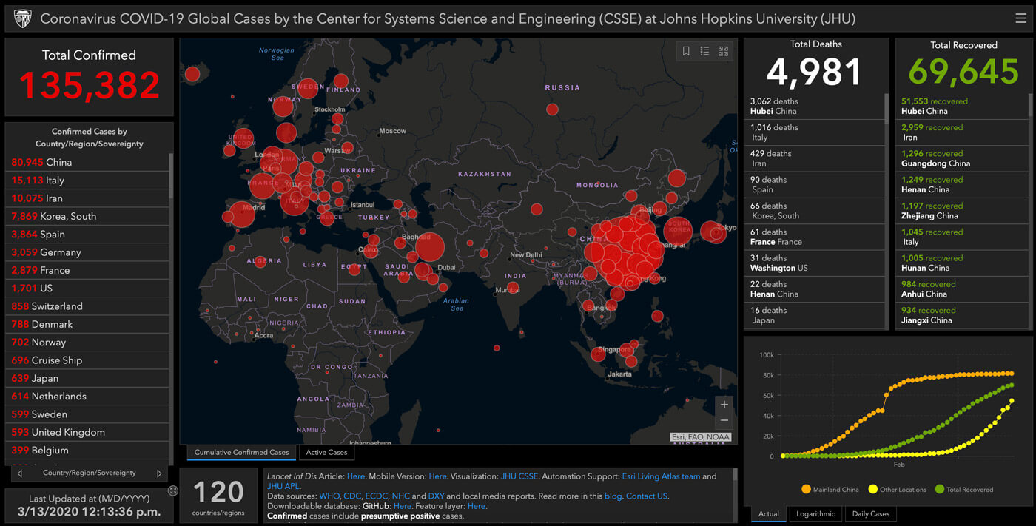Select Netherlands in the country list
This screenshot has height=526, width=1036.
coord(89,396)
